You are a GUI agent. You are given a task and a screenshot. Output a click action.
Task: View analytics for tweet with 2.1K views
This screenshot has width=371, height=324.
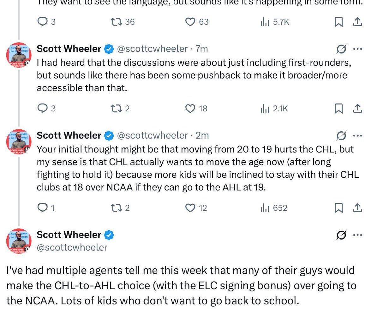point(264,109)
